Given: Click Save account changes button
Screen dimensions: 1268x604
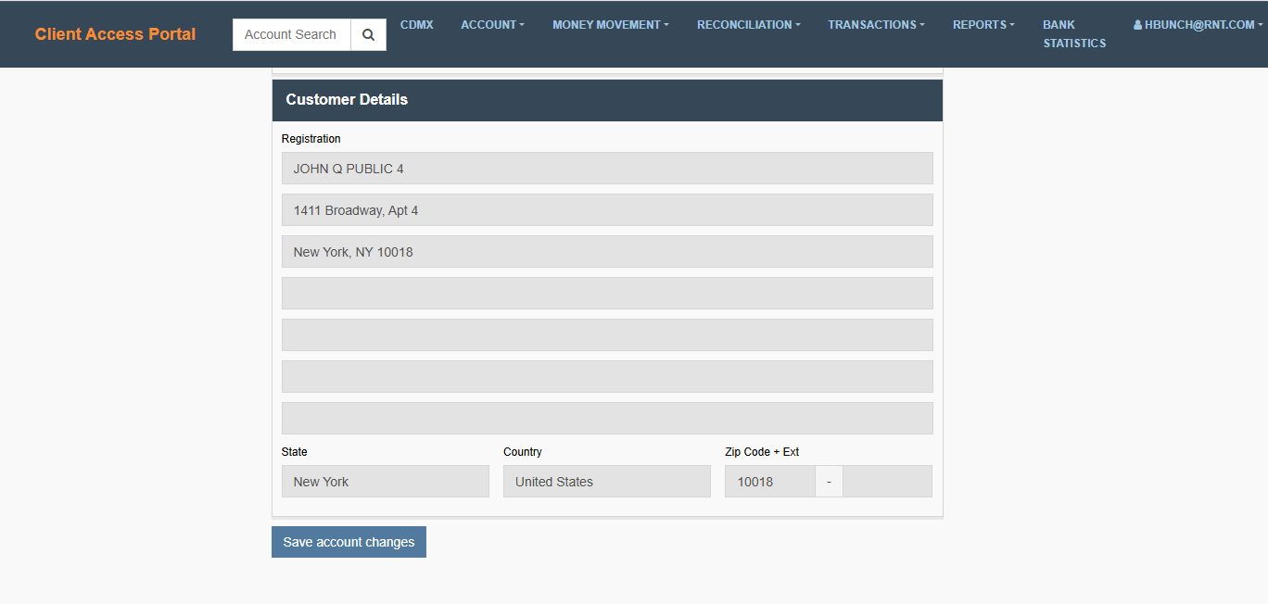Looking at the screenshot, I should (349, 542).
